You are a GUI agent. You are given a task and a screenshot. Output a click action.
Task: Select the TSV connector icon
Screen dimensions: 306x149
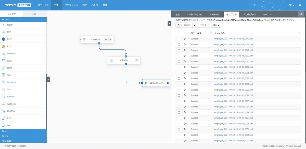point(4,90)
